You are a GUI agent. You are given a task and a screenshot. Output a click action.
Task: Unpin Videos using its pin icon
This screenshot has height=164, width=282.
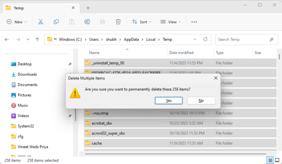[x=70, y=116]
